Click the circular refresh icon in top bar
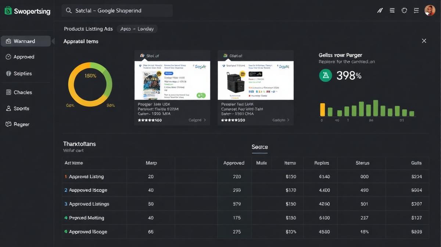441x247 pixels. (x=404, y=11)
